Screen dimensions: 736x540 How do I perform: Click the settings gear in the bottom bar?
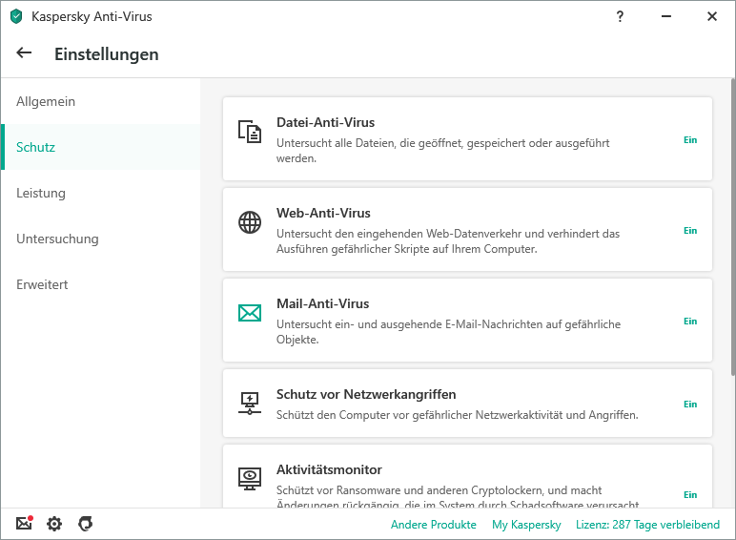coord(54,524)
